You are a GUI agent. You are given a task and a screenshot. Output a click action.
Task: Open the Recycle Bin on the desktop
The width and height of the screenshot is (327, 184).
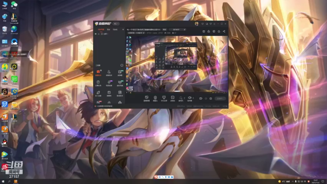pos(4,30)
